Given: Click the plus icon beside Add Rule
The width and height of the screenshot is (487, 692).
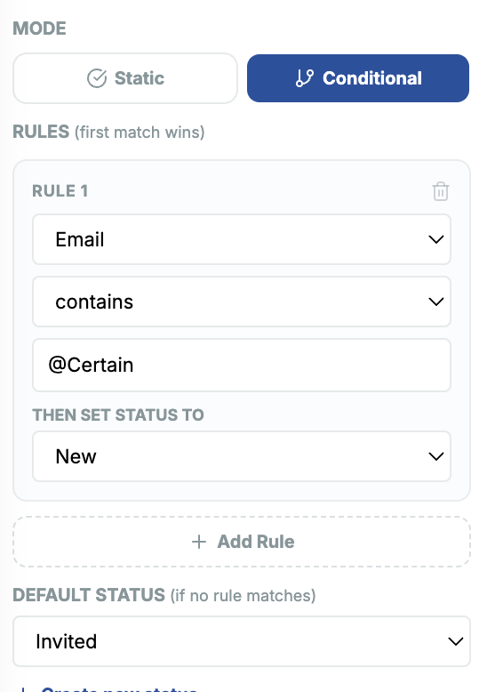Looking at the screenshot, I should 199,542.
